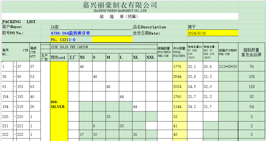This screenshot has height=141, width=266.
Task: Select the date cell 2024/8/16
Action: 197,33
